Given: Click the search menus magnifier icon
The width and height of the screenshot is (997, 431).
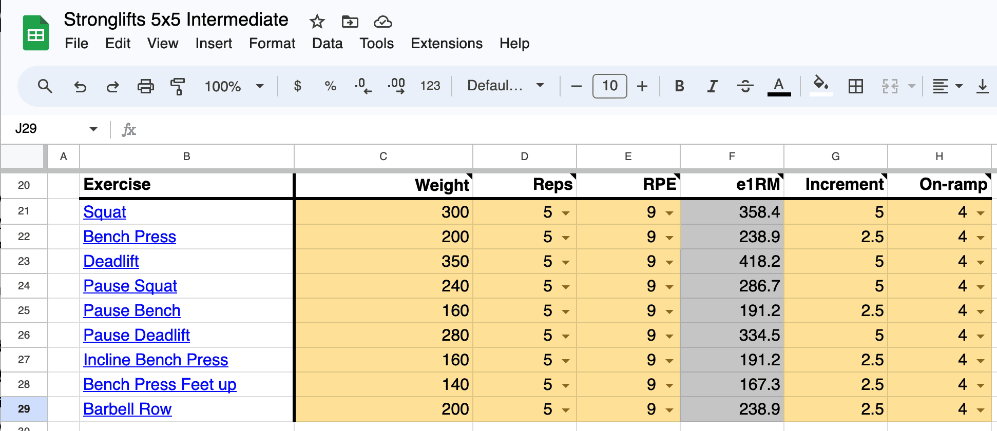Looking at the screenshot, I should tap(45, 86).
